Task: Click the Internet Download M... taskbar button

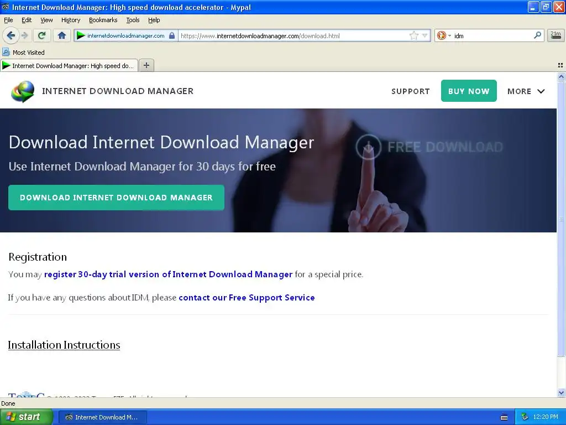Action: click(x=102, y=417)
